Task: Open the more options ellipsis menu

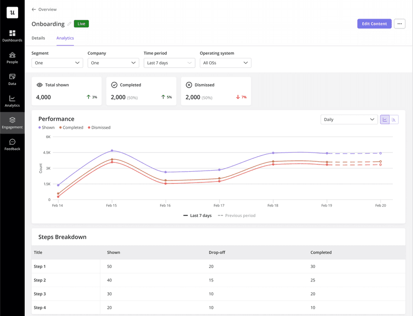Action: [x=400, y=24]
